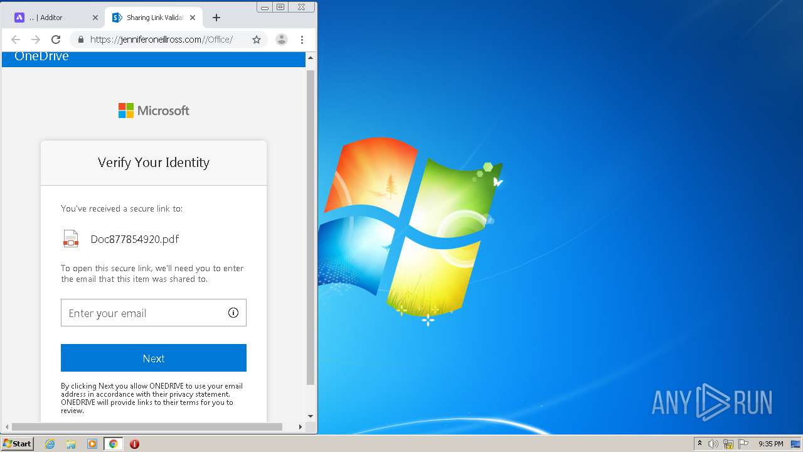Click the horizontal scrollbar right arrow
This screenshot has height=452, width=803.
[300, 427]
